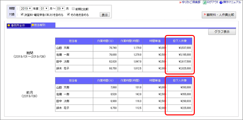Click the グラフ表示 button
Viewport: 243px width, 120px height.
pyautogui.click(x=222, y=32)
